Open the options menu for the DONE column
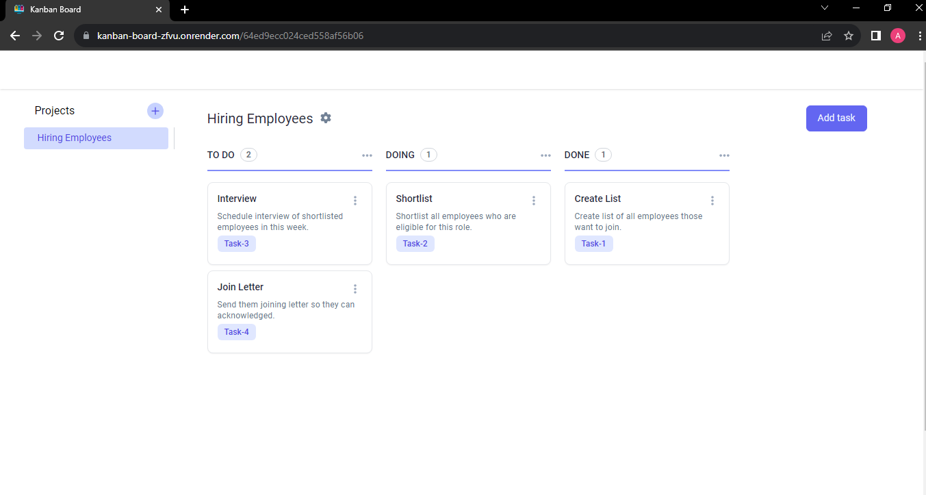This screenshot has width=926, height=495. click(x=724, y=155)
